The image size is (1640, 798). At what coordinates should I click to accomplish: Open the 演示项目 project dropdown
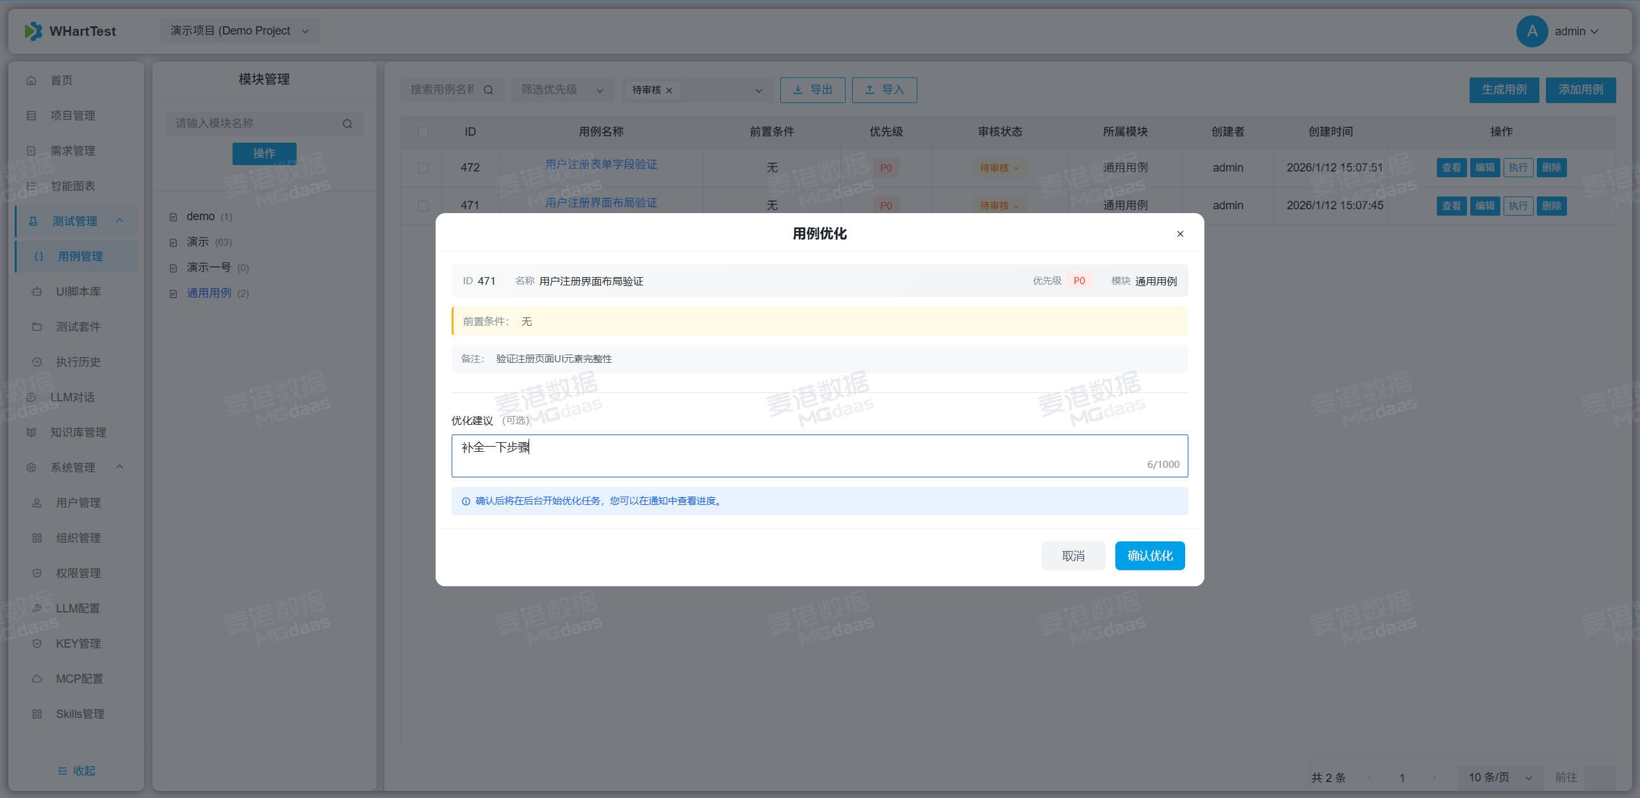(x=240, y=31)
